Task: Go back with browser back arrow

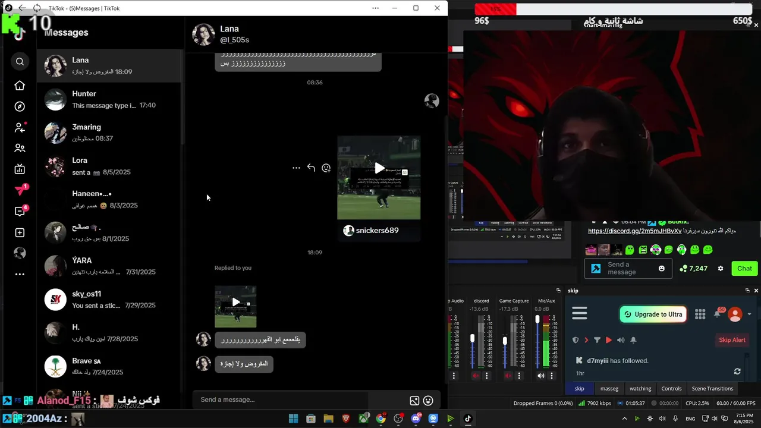Action: click(22, 8)
